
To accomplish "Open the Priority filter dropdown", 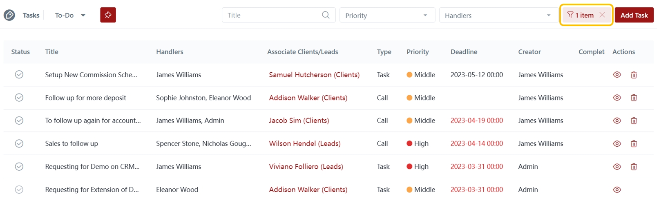I will pos(387,16).
